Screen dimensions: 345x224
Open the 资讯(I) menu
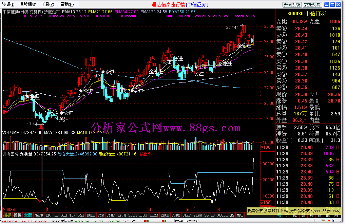8,4
